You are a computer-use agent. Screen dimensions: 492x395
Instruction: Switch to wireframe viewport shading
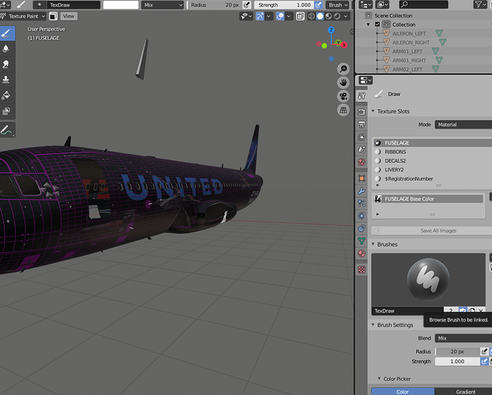(311, 16)
